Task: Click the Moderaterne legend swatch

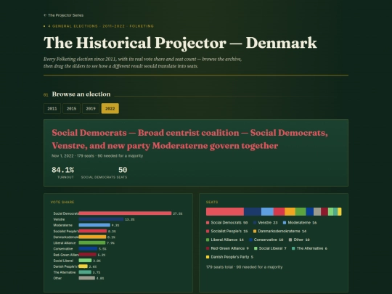Action: click(285, 223)
